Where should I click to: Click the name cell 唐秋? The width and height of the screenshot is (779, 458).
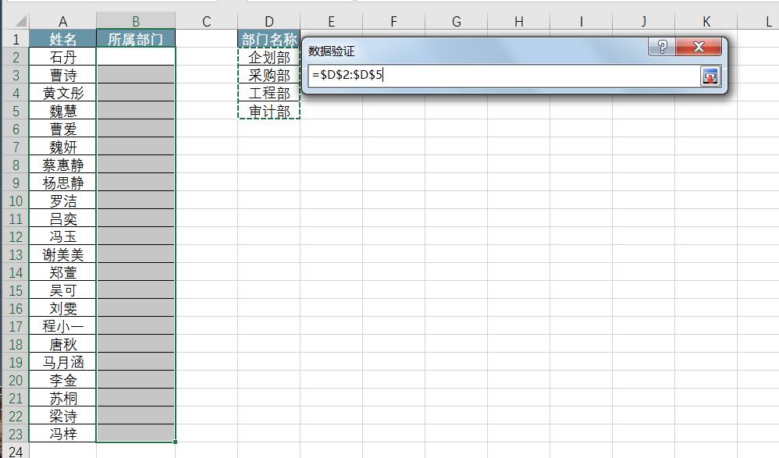point(62,344)
